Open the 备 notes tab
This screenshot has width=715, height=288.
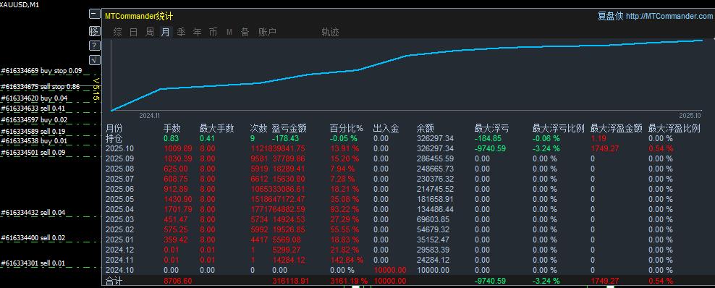(245, 33)
